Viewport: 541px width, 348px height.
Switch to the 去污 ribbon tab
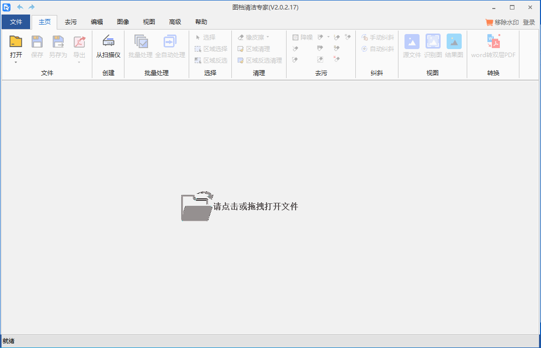(x=71, y=22)
